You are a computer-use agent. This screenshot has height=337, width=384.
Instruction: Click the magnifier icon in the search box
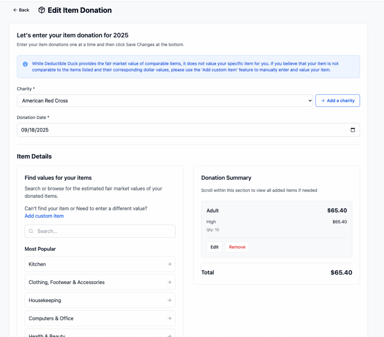tap(31, 231)
